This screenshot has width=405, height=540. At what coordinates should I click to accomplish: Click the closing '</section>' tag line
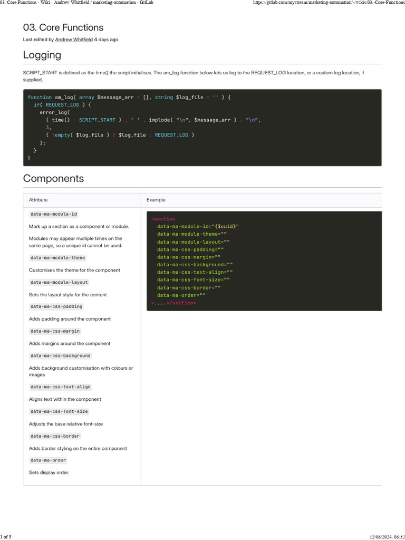173,303
